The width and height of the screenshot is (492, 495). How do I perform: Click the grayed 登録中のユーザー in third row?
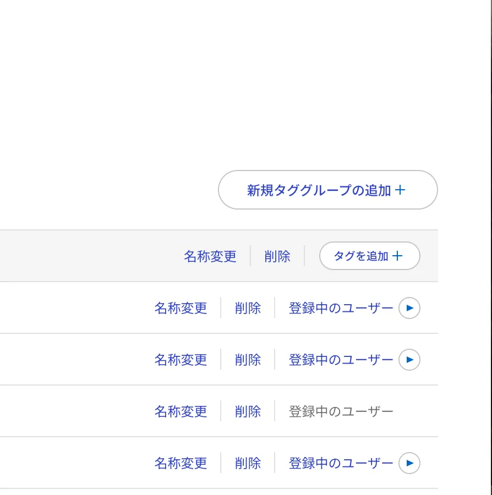(x=341, y=411)
